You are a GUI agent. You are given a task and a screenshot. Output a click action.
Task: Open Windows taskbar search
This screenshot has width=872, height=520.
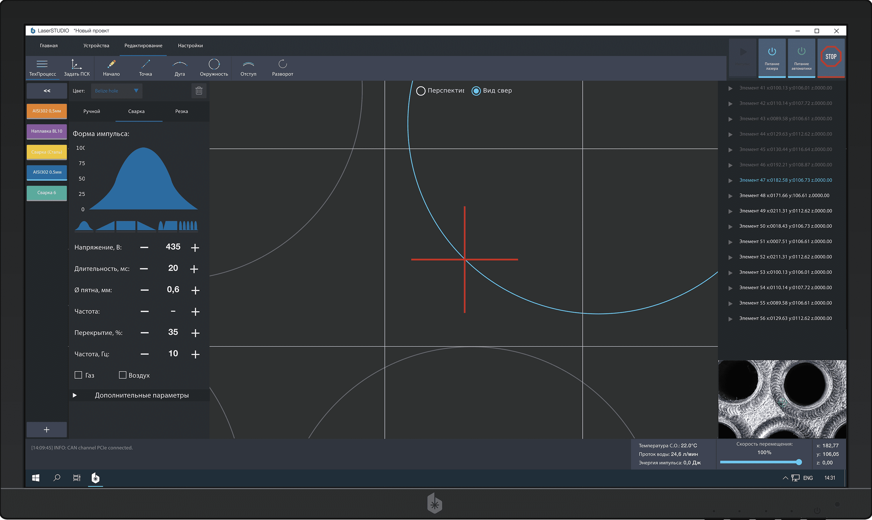(x=56, y=478)
